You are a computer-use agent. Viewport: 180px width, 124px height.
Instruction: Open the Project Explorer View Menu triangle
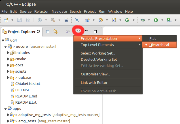coord(79,31)
